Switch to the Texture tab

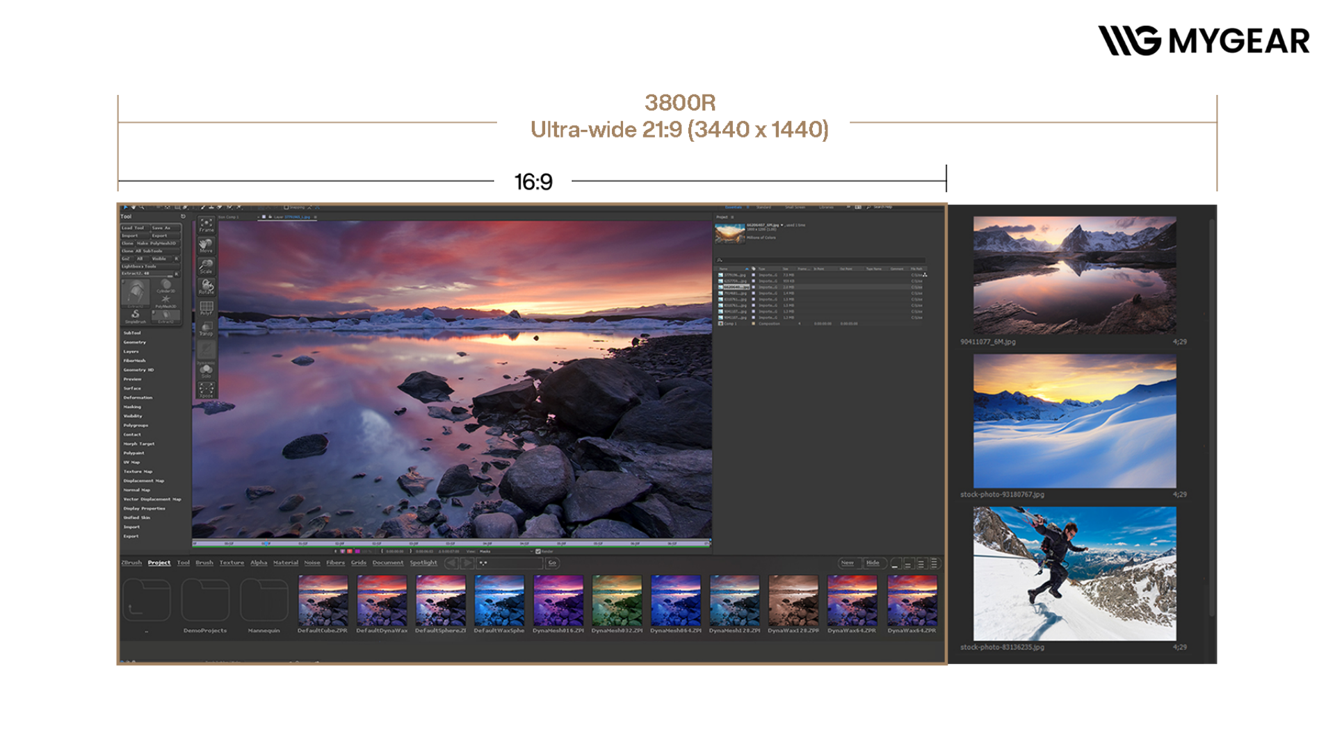[232, 563]
